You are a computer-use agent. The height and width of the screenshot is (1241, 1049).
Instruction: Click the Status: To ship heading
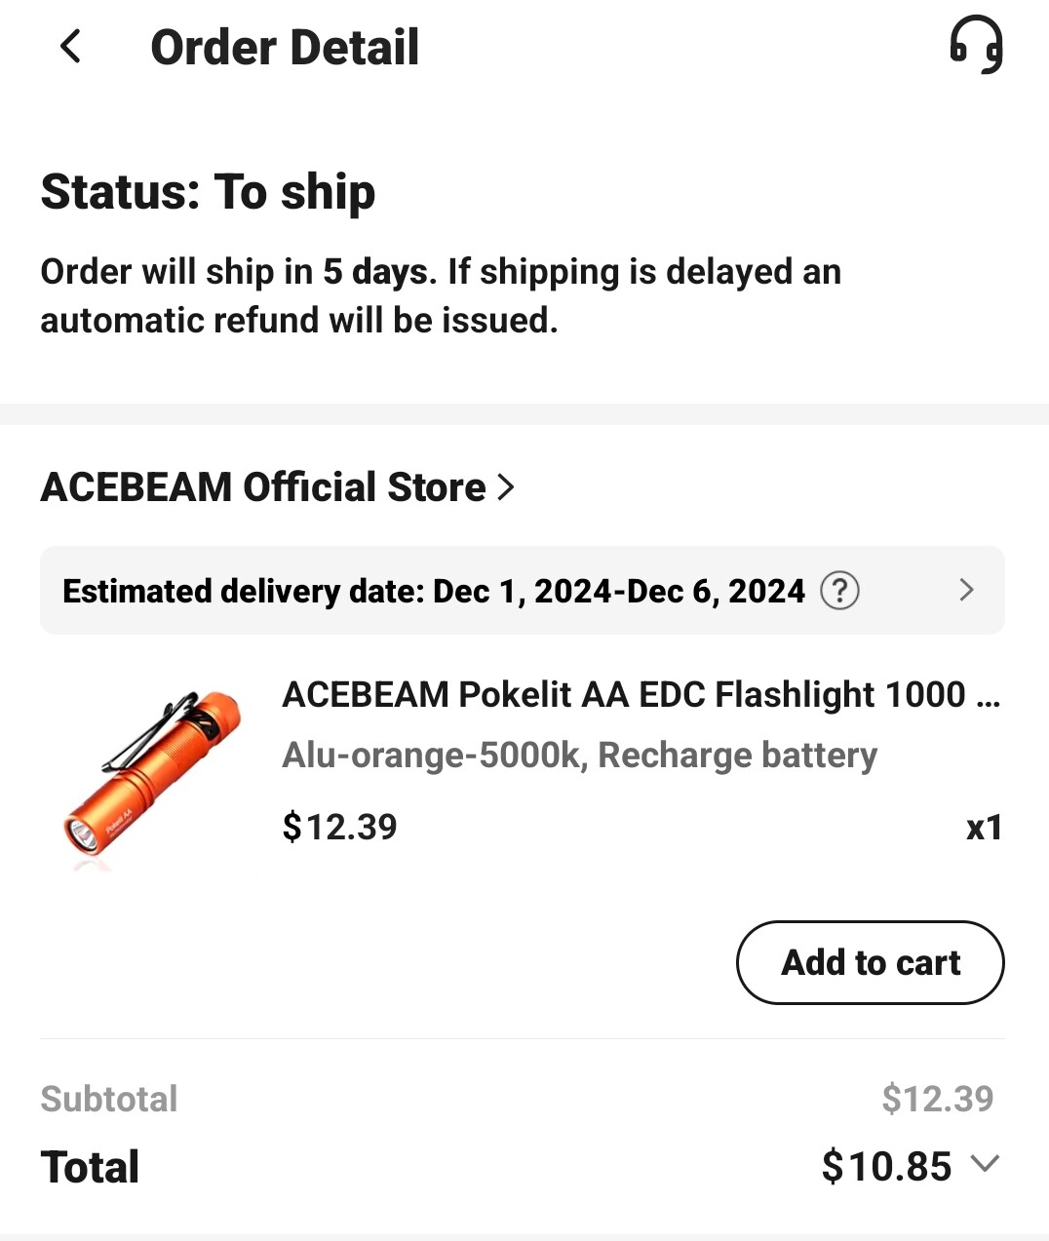tap(208, 191)
